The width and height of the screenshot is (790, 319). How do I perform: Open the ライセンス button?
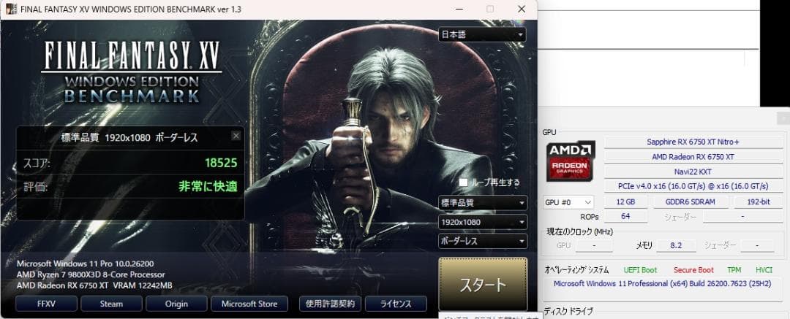[x=396, y=304]
